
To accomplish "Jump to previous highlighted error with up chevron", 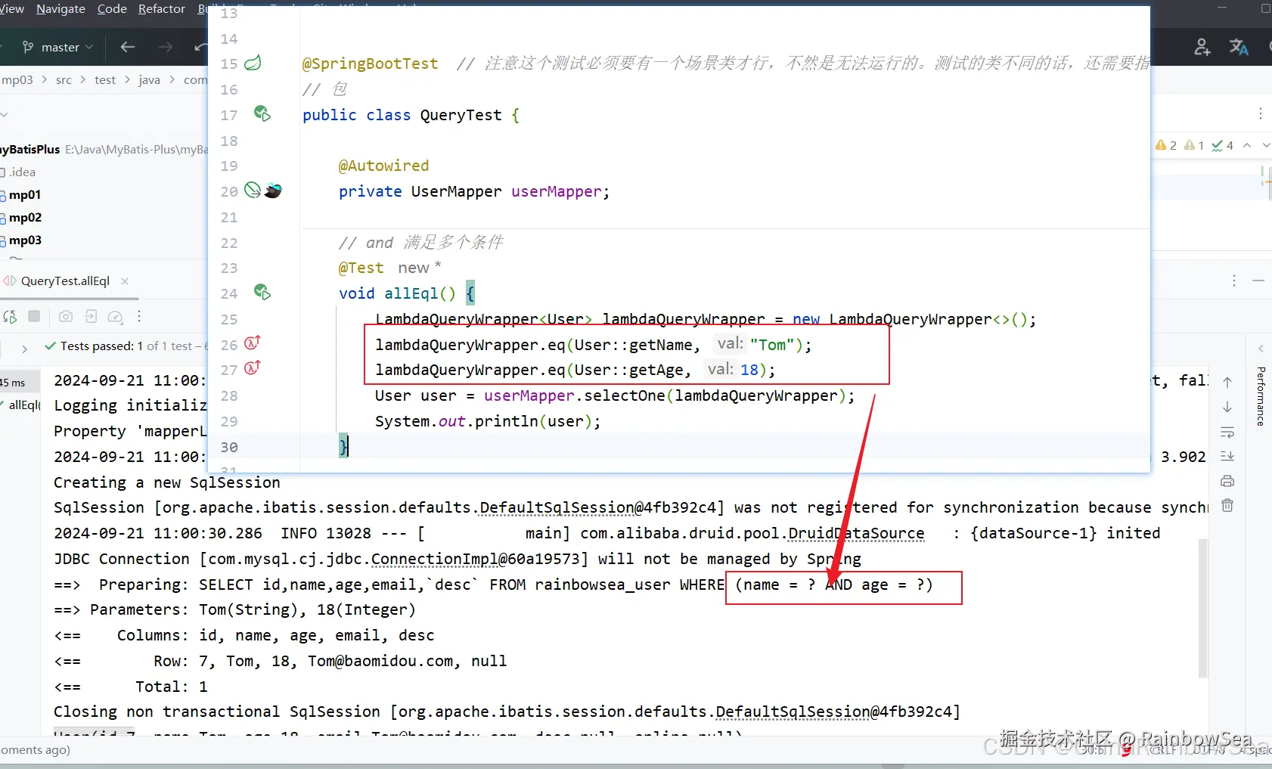I will pyautogui.click(x=1247, y=145).
